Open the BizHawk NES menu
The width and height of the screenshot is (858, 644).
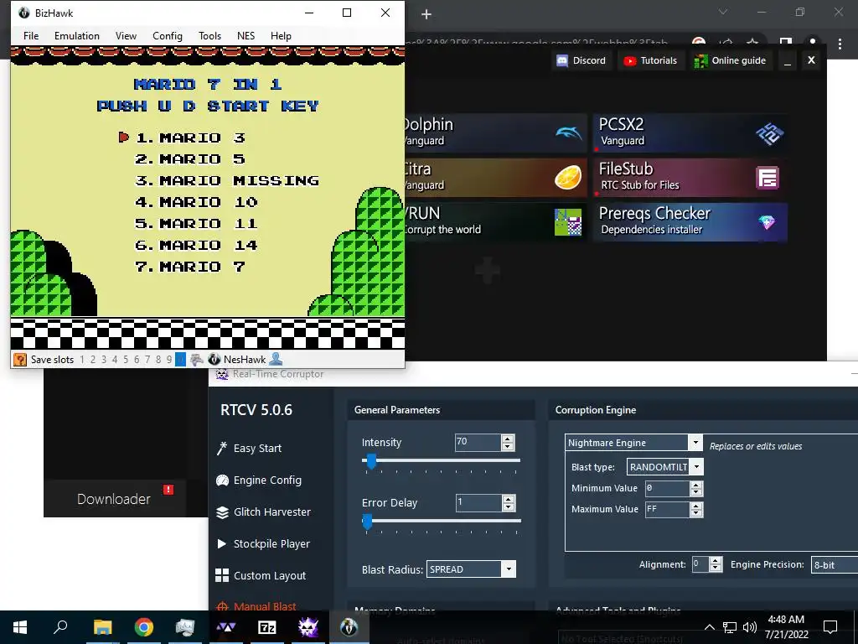pyautogui.click(x=246, y=35)
